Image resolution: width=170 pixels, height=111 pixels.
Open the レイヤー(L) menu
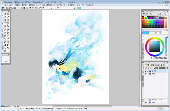click(40, 5)
